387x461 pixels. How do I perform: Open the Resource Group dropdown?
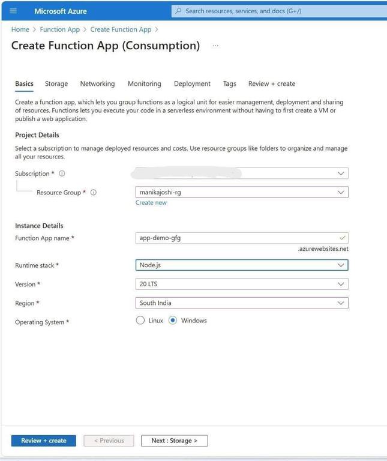pyautogui.click(x=242, y=192)
